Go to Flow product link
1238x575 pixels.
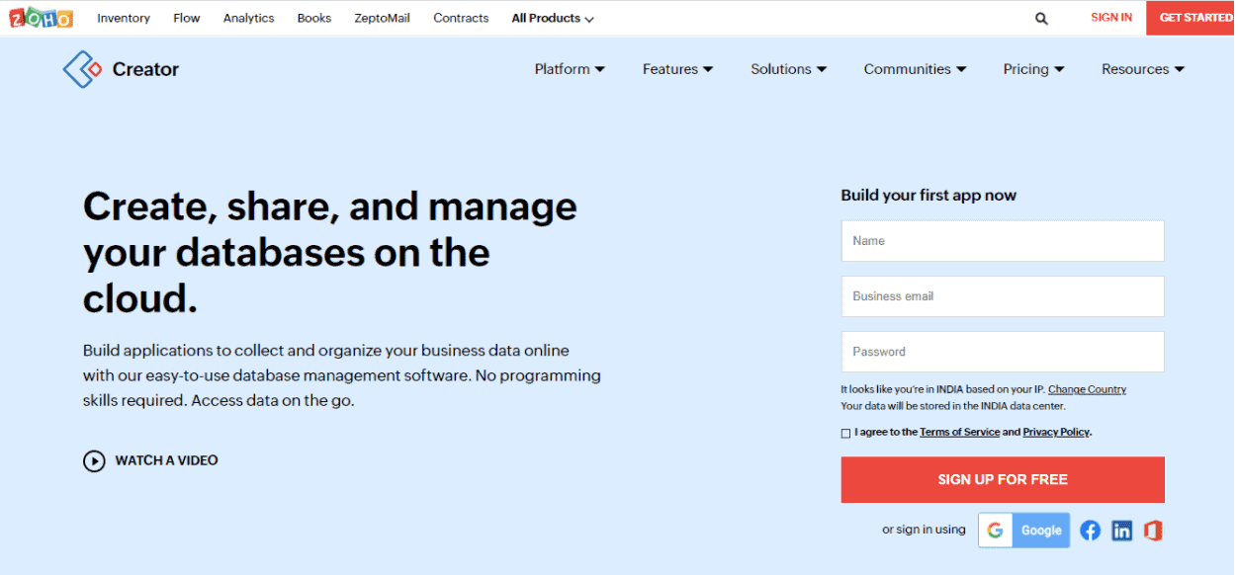[x=186, y=18]
